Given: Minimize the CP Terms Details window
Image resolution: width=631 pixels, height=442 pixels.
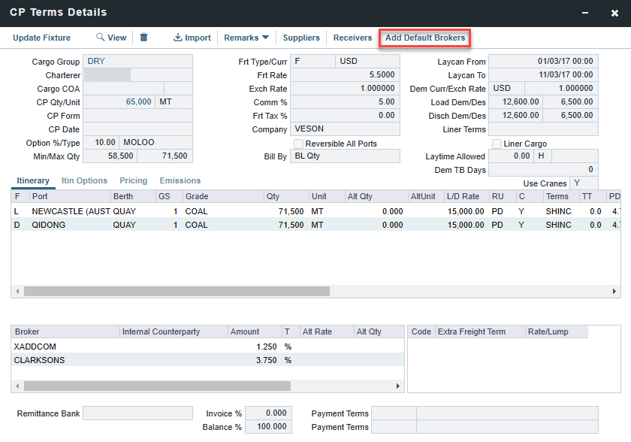Looking at the screenshot, I should click(586, 13).
